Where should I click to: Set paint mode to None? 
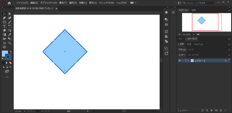pos(10,63)
